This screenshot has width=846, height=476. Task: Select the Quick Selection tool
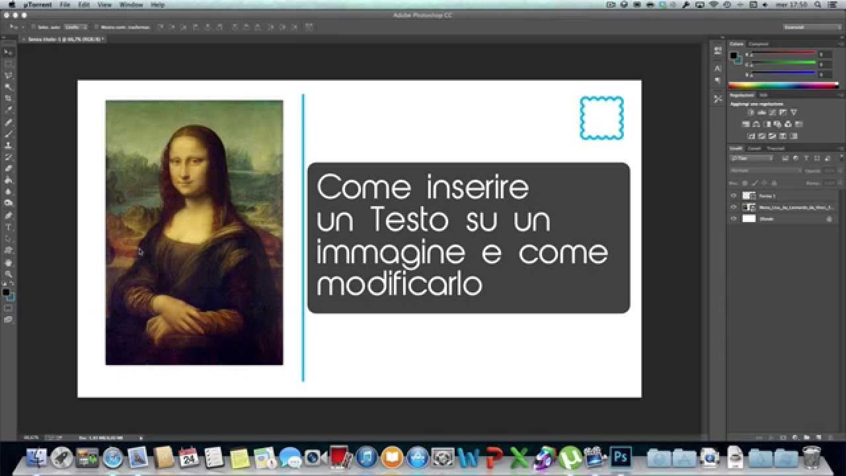(x=9, y=87)
